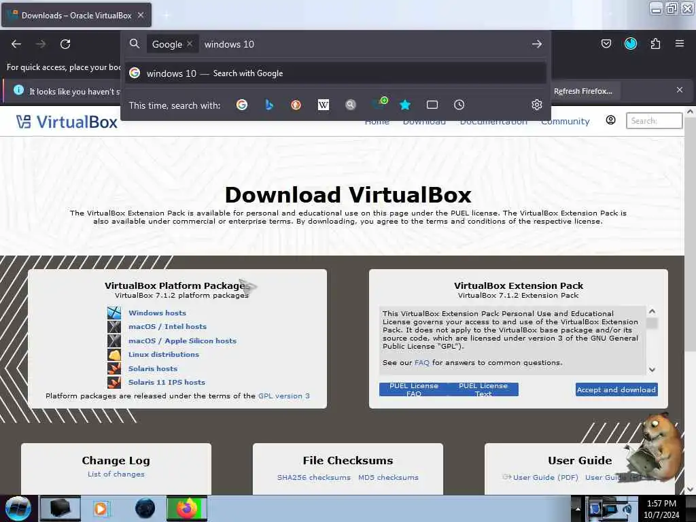The height and width of the screenshot is (522, 696).
Task: Click the PUEL License Text button
Action: point(483,389)
